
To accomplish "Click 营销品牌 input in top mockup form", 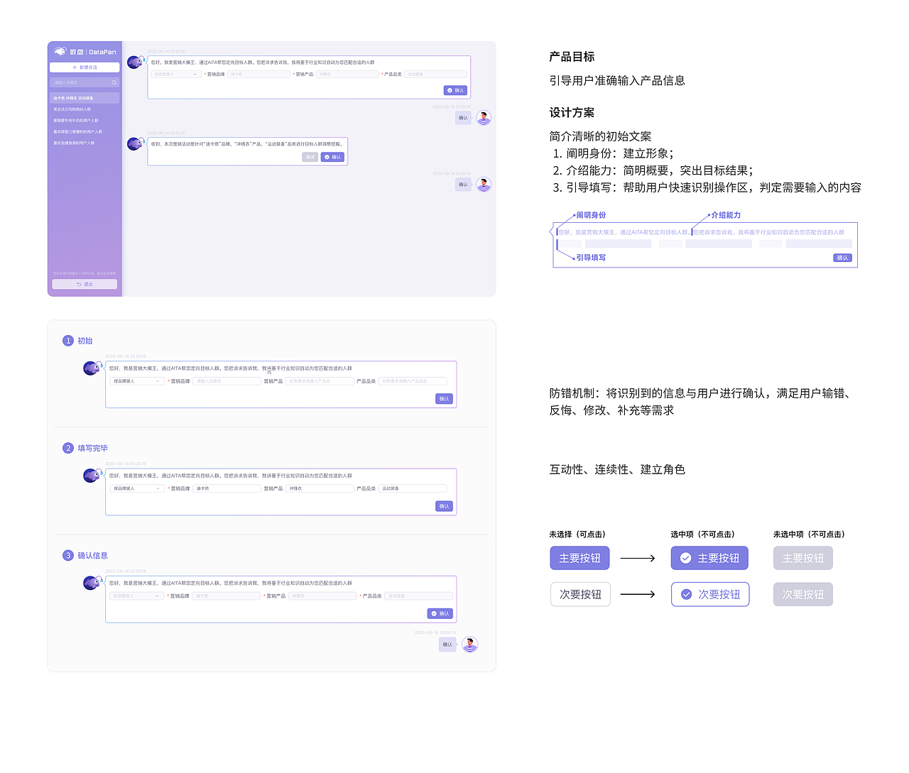I will 259,74.
